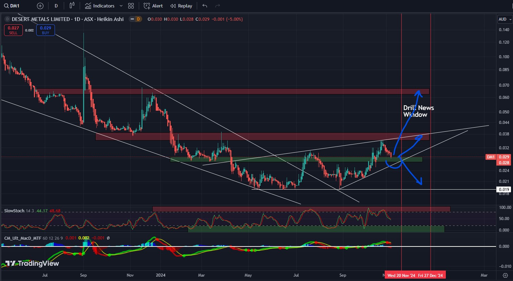Viewport: 513px width, 281px height.
Task: Click the TradingView logo
Action: tap(32, 263)
